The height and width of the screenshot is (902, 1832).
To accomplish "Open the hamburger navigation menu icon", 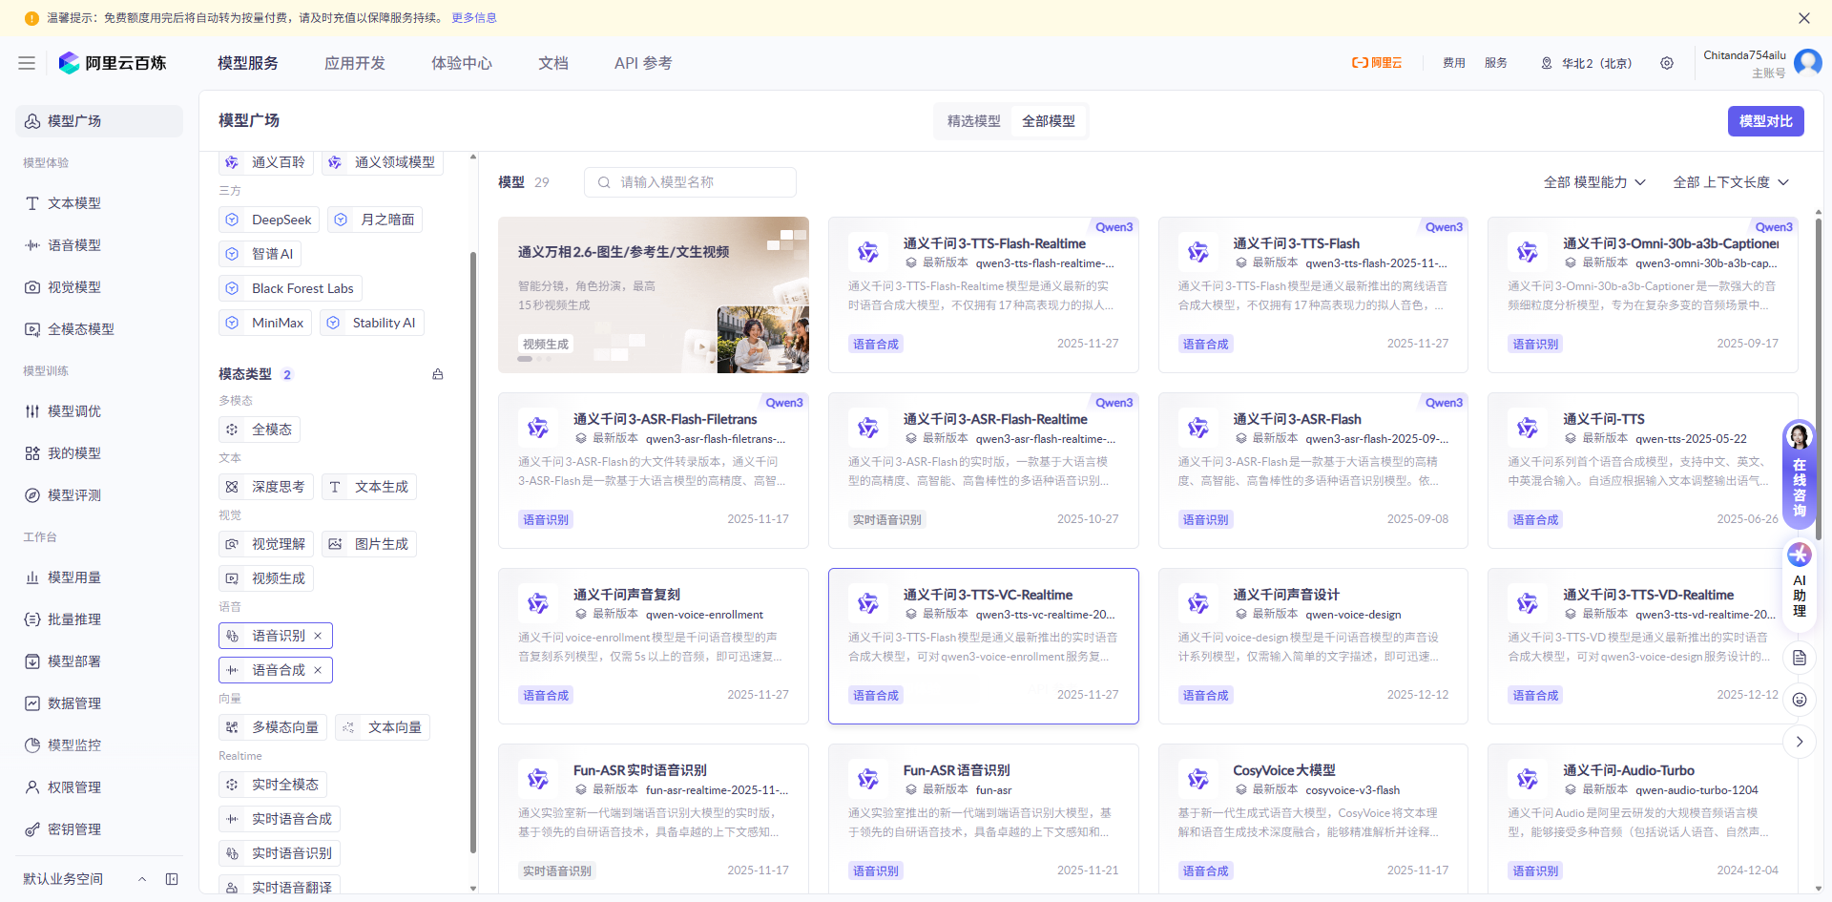I will click(x=27, y=63).
